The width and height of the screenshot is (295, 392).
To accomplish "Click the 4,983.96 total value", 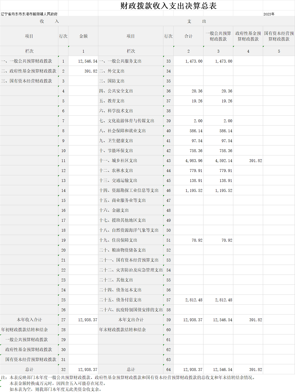I will 194,161.
